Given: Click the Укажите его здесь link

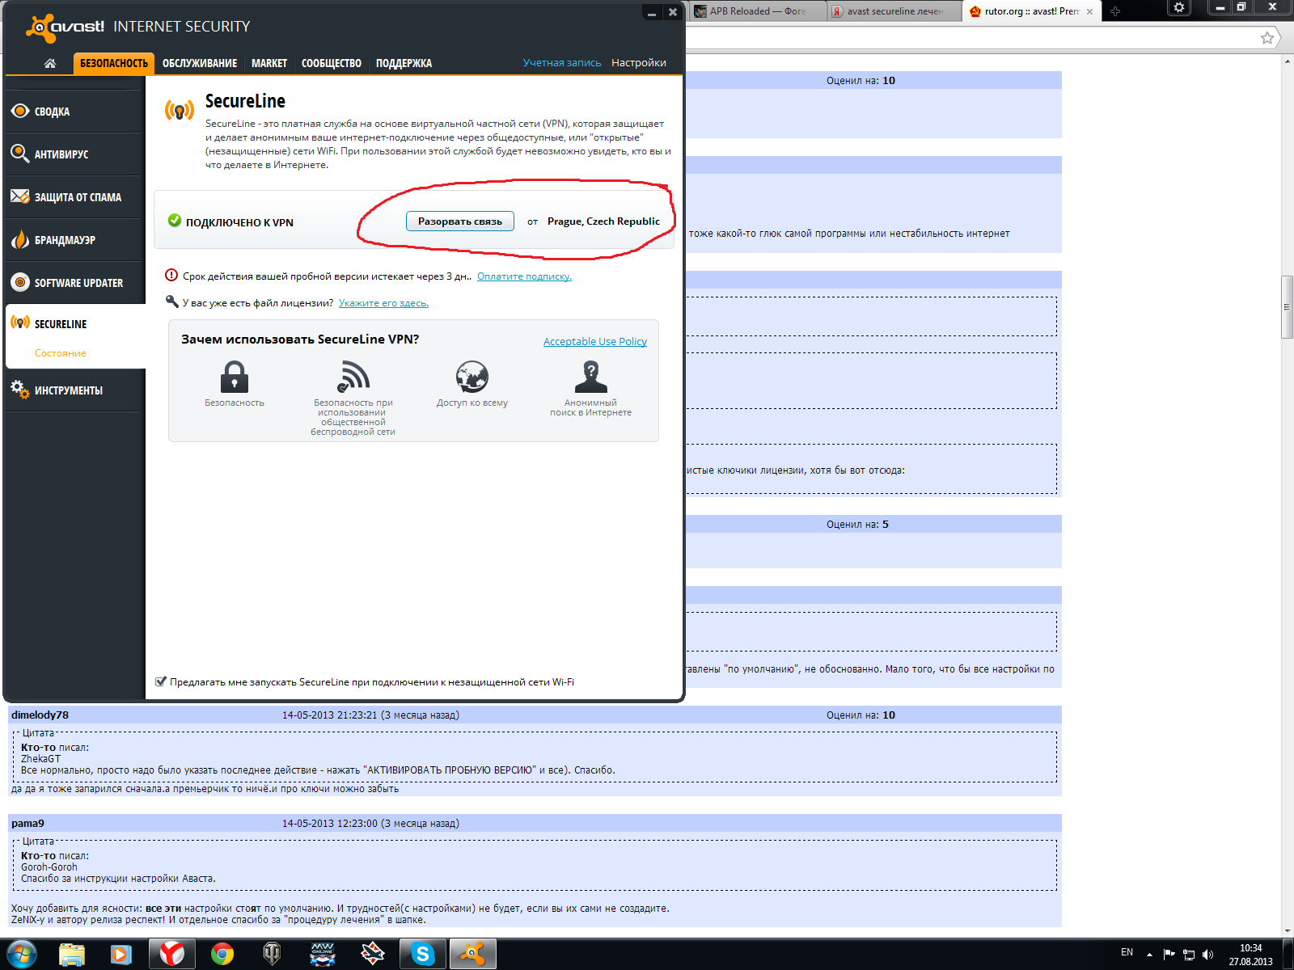Looking at the screenshot, I should point(383,303).
